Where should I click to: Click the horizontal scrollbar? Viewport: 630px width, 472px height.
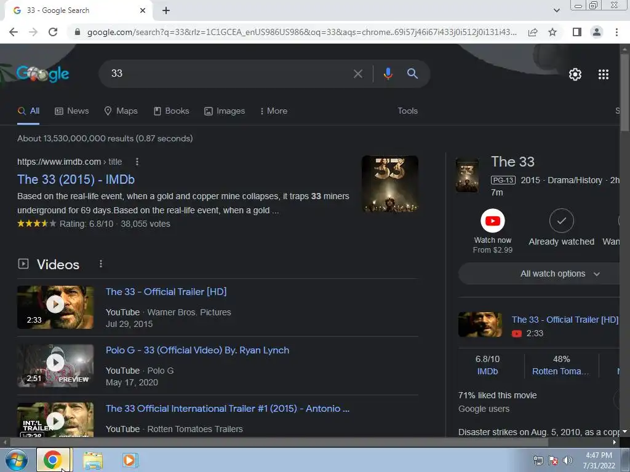pos(279,442)
